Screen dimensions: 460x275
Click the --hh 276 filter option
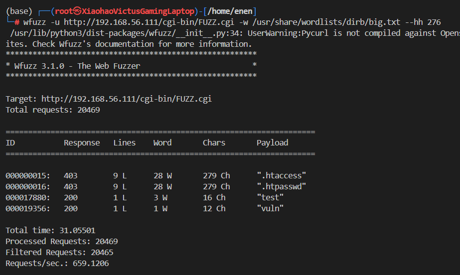423,22
